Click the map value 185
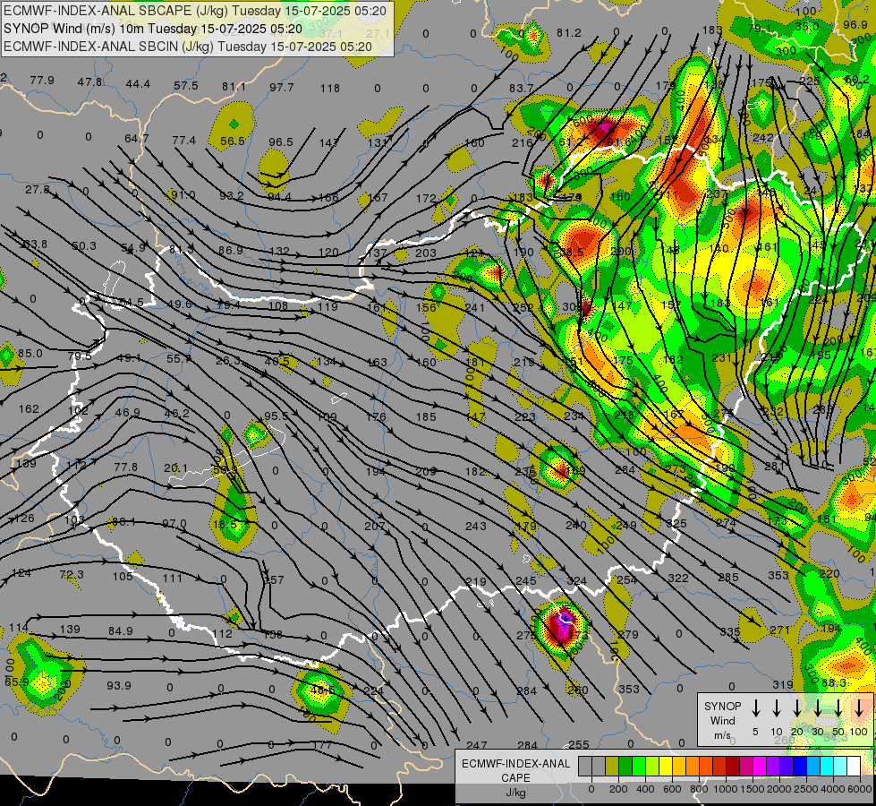Image resolution: width=876 pixels, height=806 pixels. coord(426,416)
